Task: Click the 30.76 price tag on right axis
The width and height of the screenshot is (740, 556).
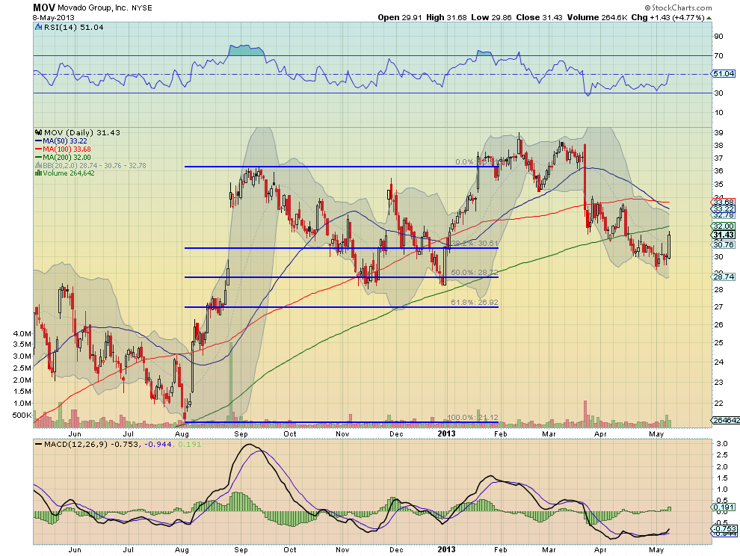Action: [x=723, y=244]
